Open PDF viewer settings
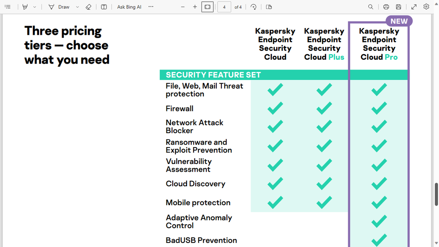The width and height of the screenshot is (439, 247). click(x=426, y=7)
